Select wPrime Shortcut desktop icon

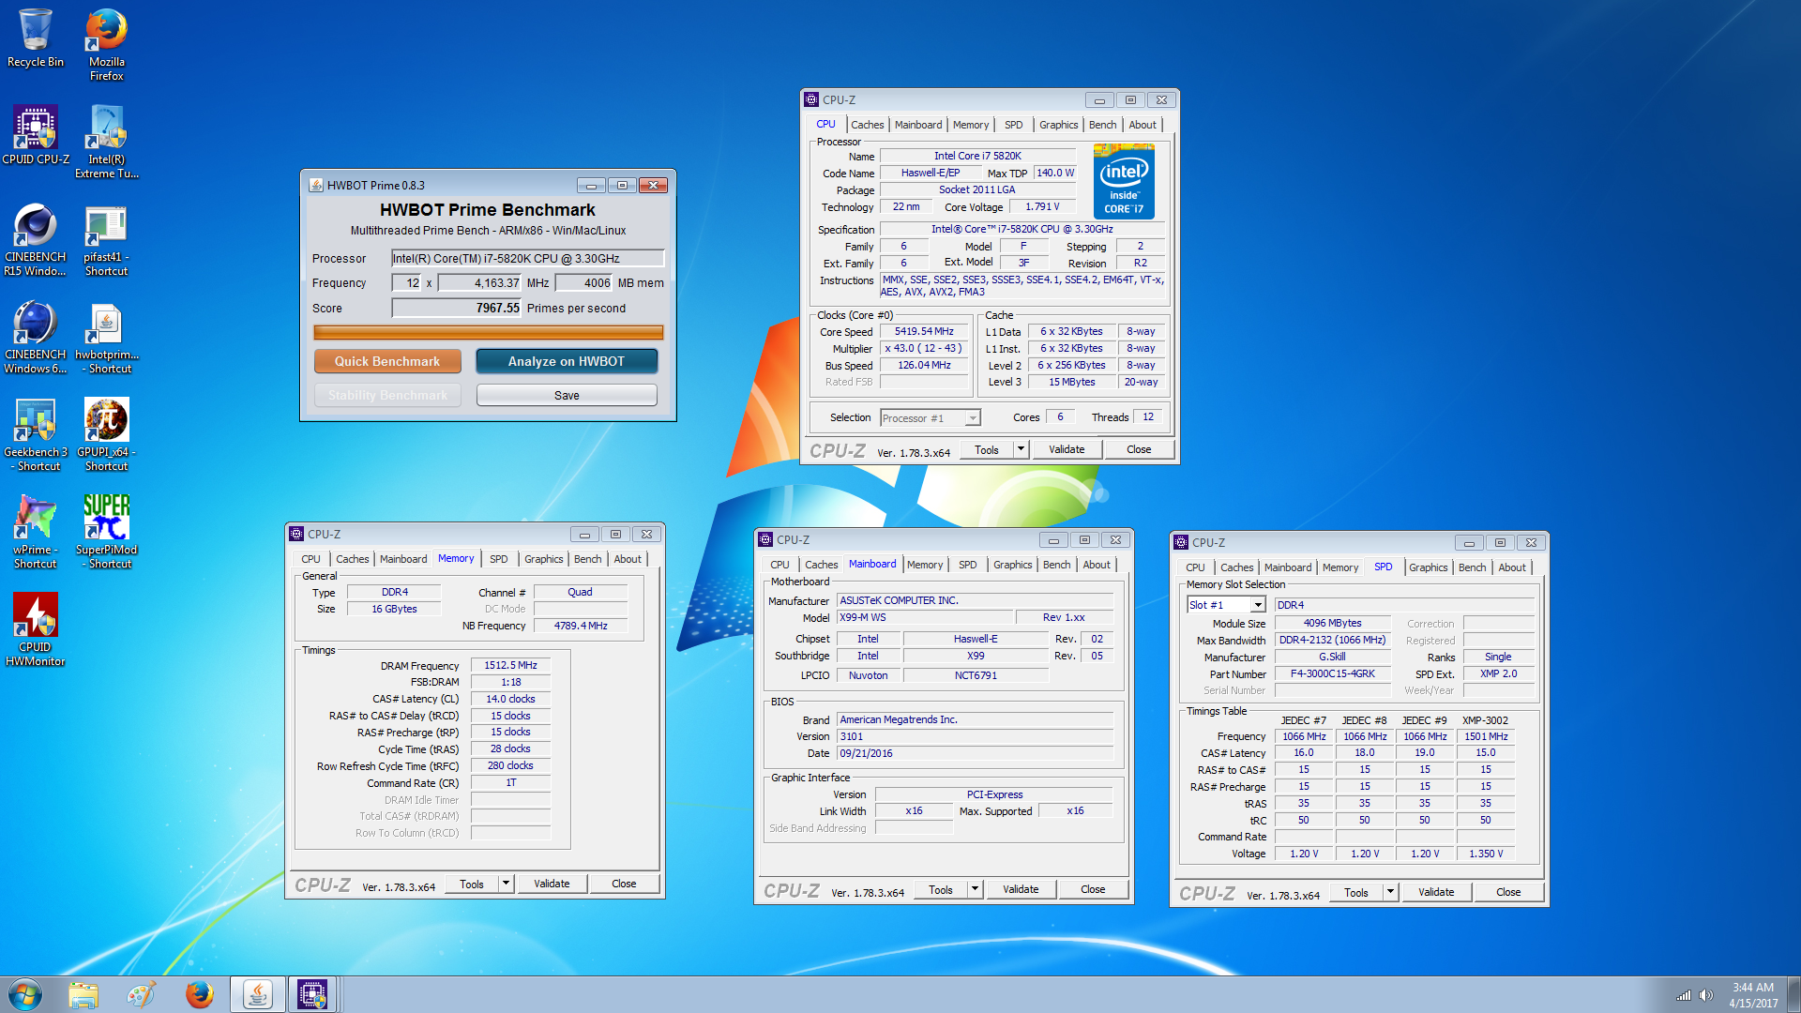tap(36, 533)
